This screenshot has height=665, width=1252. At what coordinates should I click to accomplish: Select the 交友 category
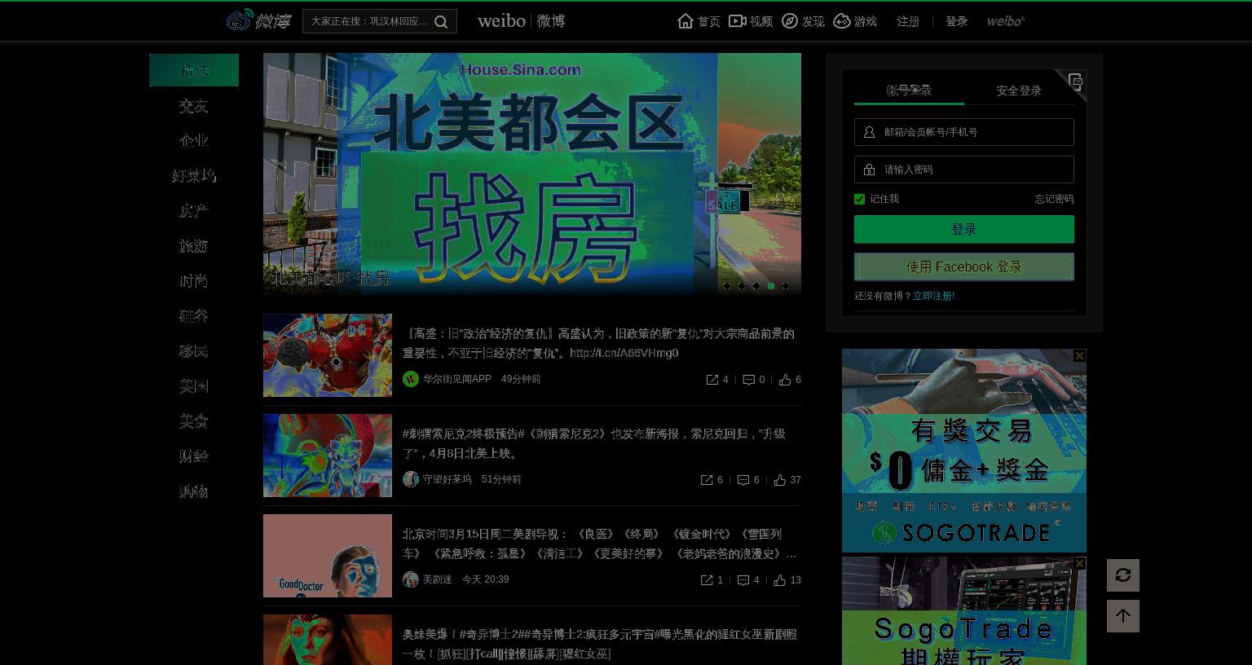[x=194, y=106]
